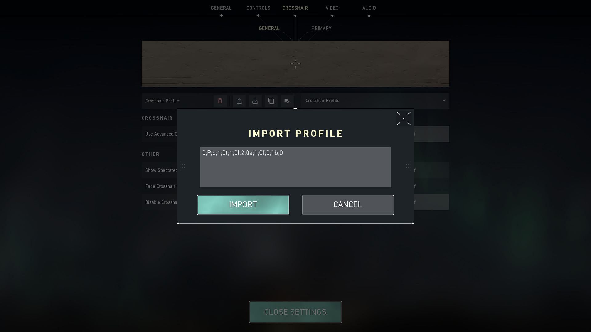The width and height of the screenshot is (591, 332).
Task: Click the crosshair profile settings icon
Action: click(x=287, y=101)
